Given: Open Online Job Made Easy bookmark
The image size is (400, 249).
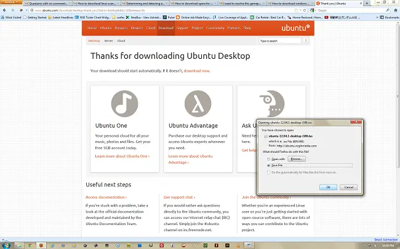Looking at the screenshot, I should (x=194, y=17).
